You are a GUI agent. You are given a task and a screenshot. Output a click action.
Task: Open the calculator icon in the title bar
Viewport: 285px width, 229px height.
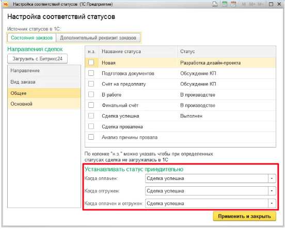coord(225,4)
